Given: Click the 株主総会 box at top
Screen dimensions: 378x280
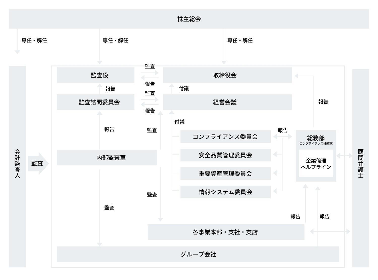Looking at the screenshot, I should 189,19.
